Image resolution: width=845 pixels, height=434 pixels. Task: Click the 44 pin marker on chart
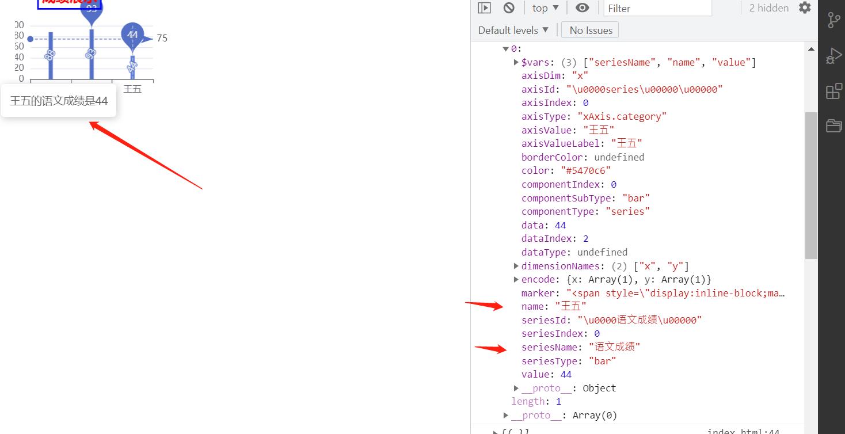[132, 35]
